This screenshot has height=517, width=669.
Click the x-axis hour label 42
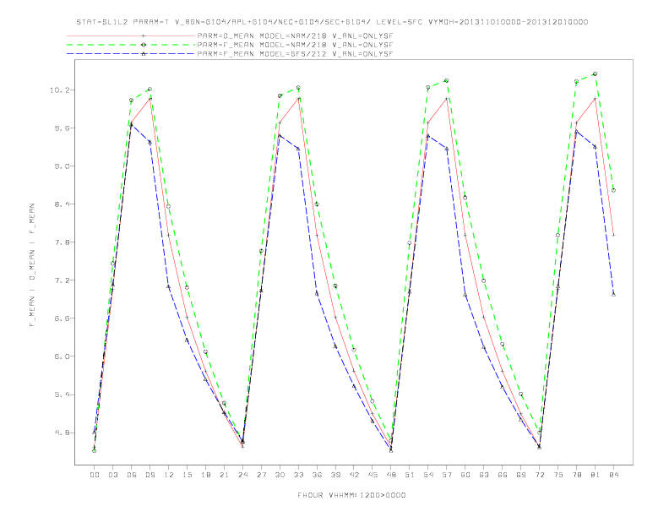(x=354, y=475)
